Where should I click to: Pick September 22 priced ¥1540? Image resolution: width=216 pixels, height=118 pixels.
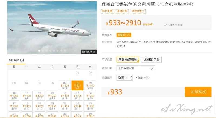(x=77, y=106)
